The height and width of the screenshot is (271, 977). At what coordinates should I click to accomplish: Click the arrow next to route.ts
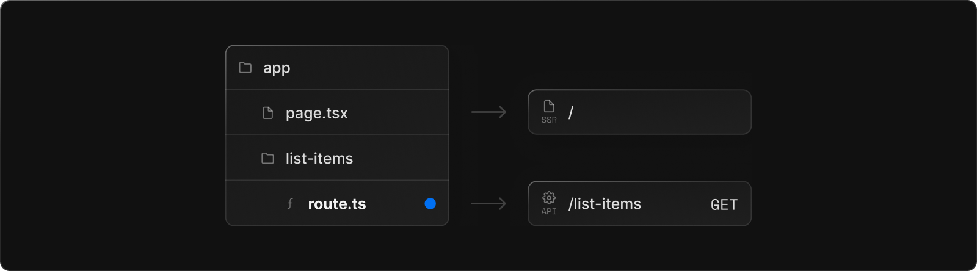click(488, 203)
